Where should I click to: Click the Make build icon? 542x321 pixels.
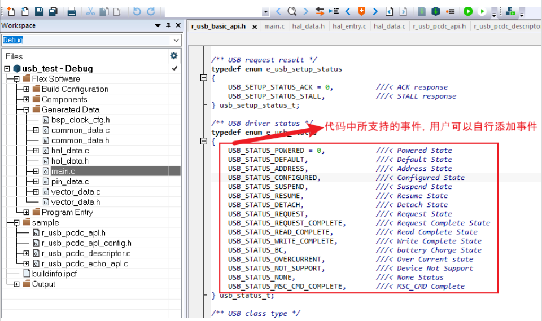tap(435, 12)
